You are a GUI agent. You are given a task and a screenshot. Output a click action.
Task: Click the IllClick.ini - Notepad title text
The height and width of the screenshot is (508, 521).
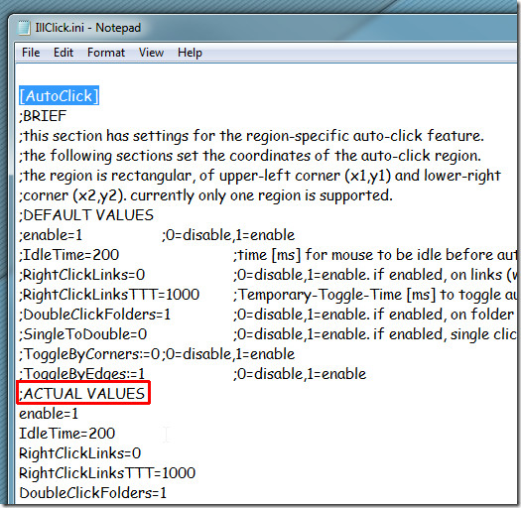click(x=88, y=28)
